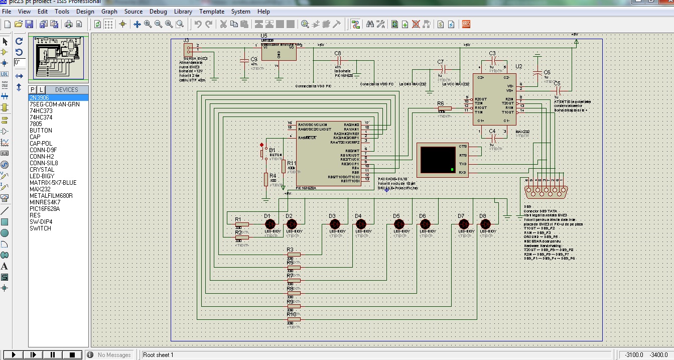The height and width of the screenshot is (360, 674).
Task: Copy the selection to clipboard
Action: [x=233, y=24]
